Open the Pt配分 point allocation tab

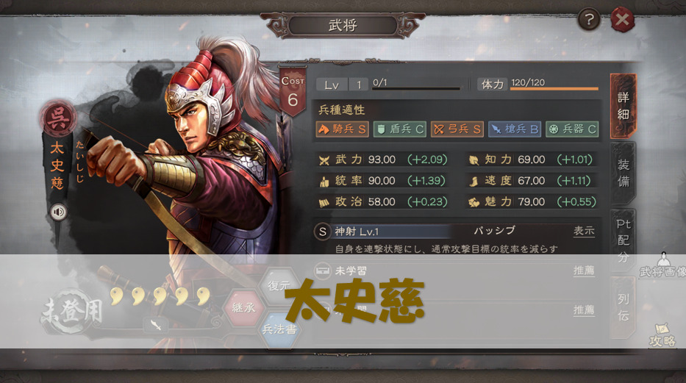623,240
